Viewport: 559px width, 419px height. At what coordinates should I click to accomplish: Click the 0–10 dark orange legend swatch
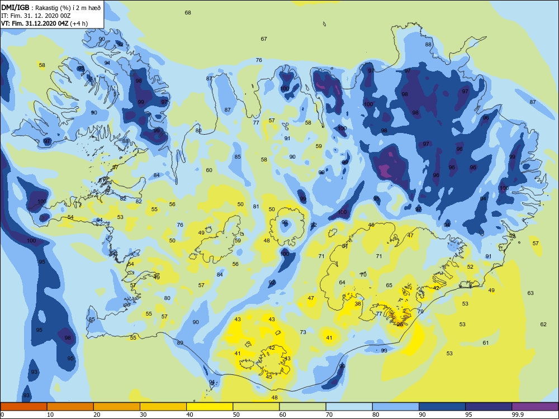(x=23, y=407)
